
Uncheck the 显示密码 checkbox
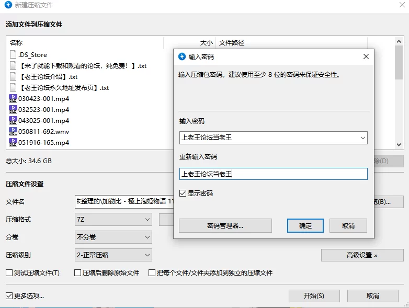point(183,193)
